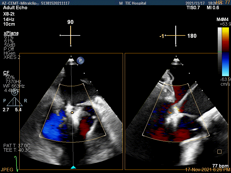Click the JPEG label in bottom corner

click(x=7, y=170)
